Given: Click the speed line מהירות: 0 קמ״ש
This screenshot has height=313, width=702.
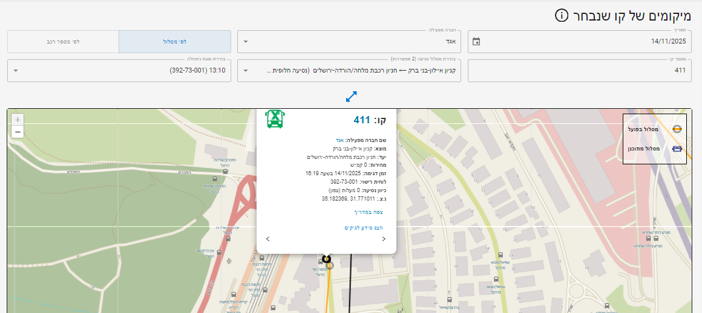Looking at the screenshot, I should point(367,166).
